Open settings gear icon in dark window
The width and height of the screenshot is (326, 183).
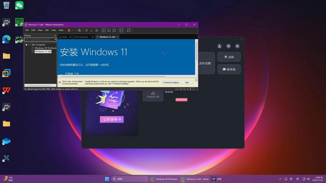[x=228, y=46]
